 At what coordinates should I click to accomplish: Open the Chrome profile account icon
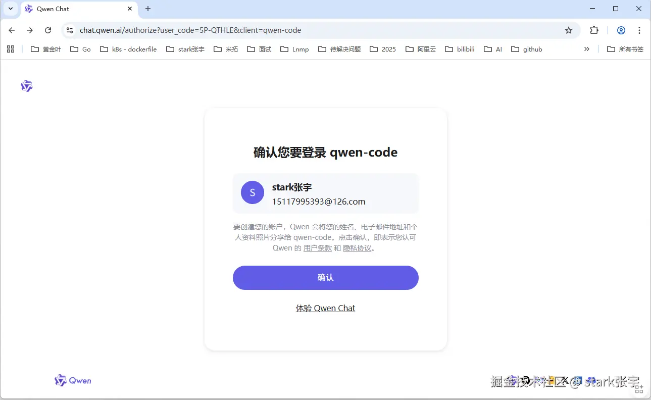coord(620,30)
